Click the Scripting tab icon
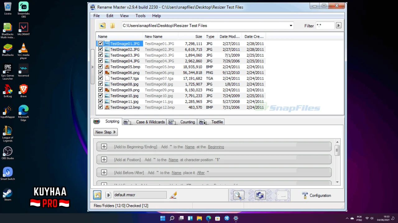This screenshot has height=223, width=398. (x=97, y=122)
